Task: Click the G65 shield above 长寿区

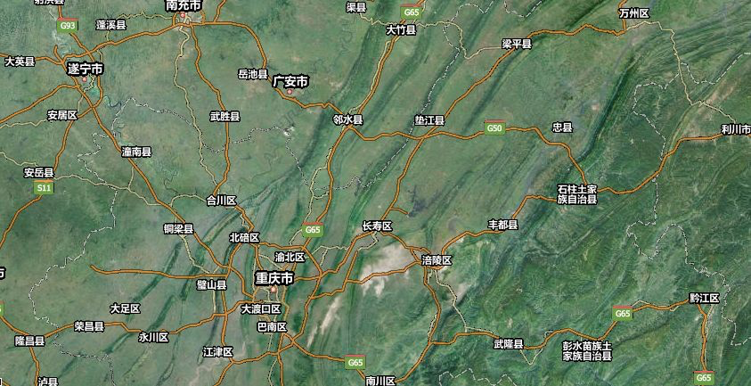Action: click(x=312, y=230)
